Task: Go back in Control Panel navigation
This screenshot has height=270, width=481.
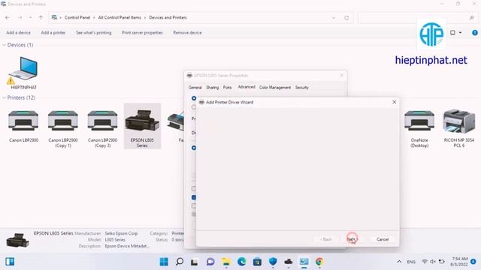Action: tap(8, 18)
